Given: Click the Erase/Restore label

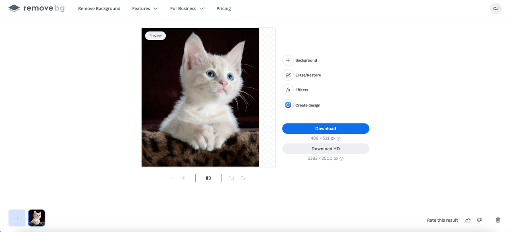Looking at the screenshot, I should [308, 75].
